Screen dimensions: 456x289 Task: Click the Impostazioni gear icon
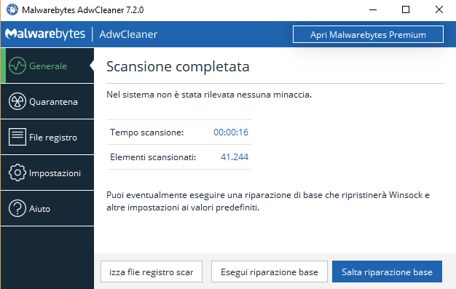tap(17, 173)
